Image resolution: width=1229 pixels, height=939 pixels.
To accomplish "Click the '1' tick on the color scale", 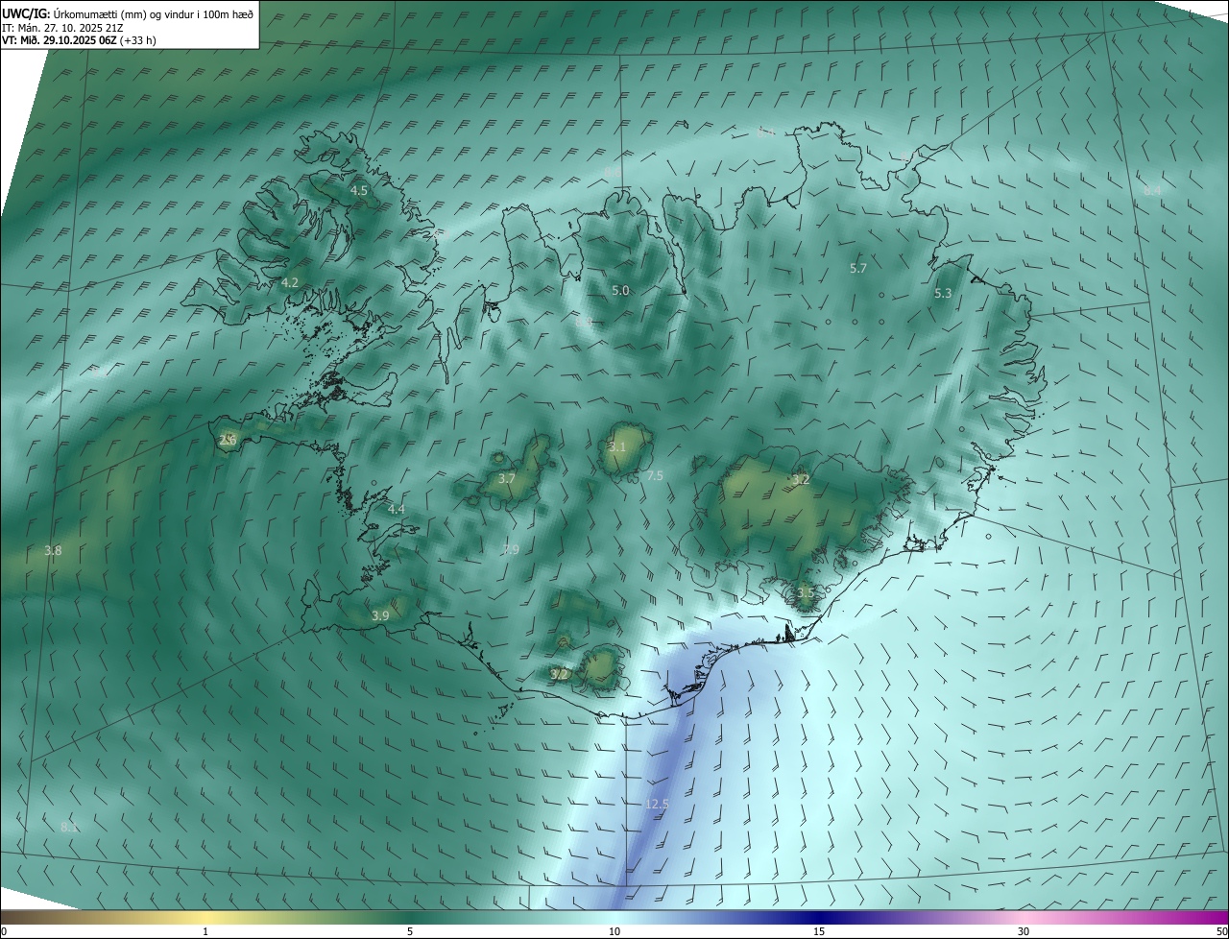I will click(x=205, y=931).
